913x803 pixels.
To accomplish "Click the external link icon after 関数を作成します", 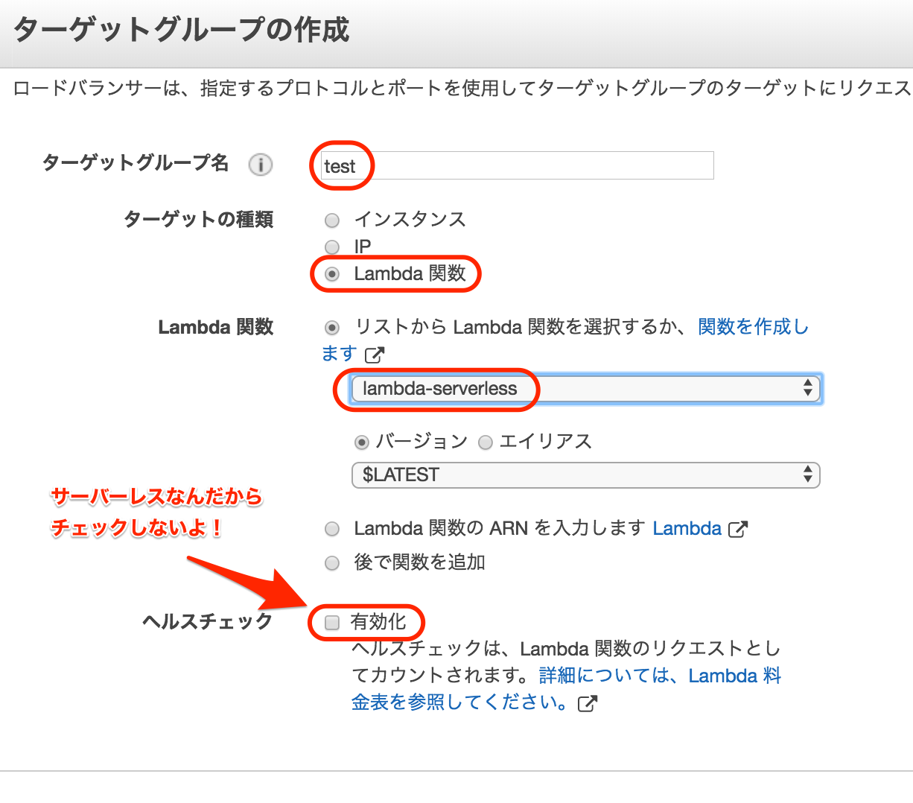I will [374, 355].
